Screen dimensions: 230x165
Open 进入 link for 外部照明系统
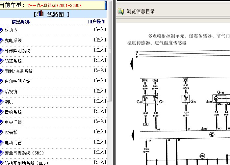point(100,50)
